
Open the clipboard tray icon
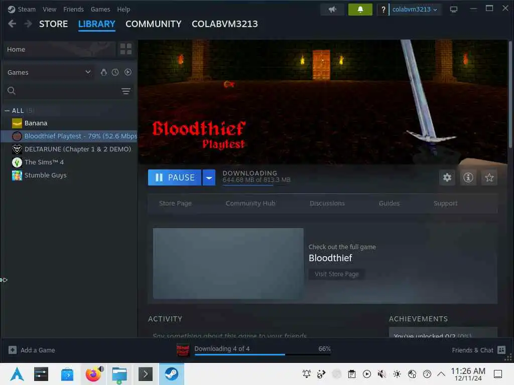[352, 374]
